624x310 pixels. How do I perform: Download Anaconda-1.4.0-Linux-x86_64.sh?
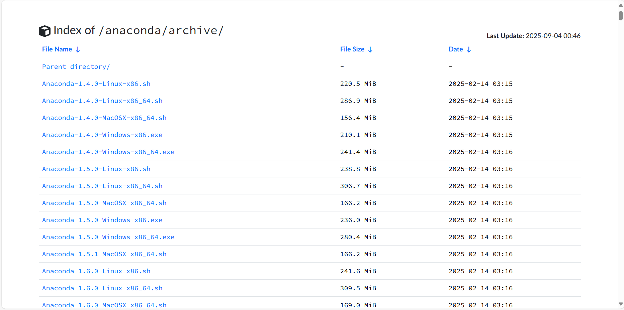click(x=102, y=101)
